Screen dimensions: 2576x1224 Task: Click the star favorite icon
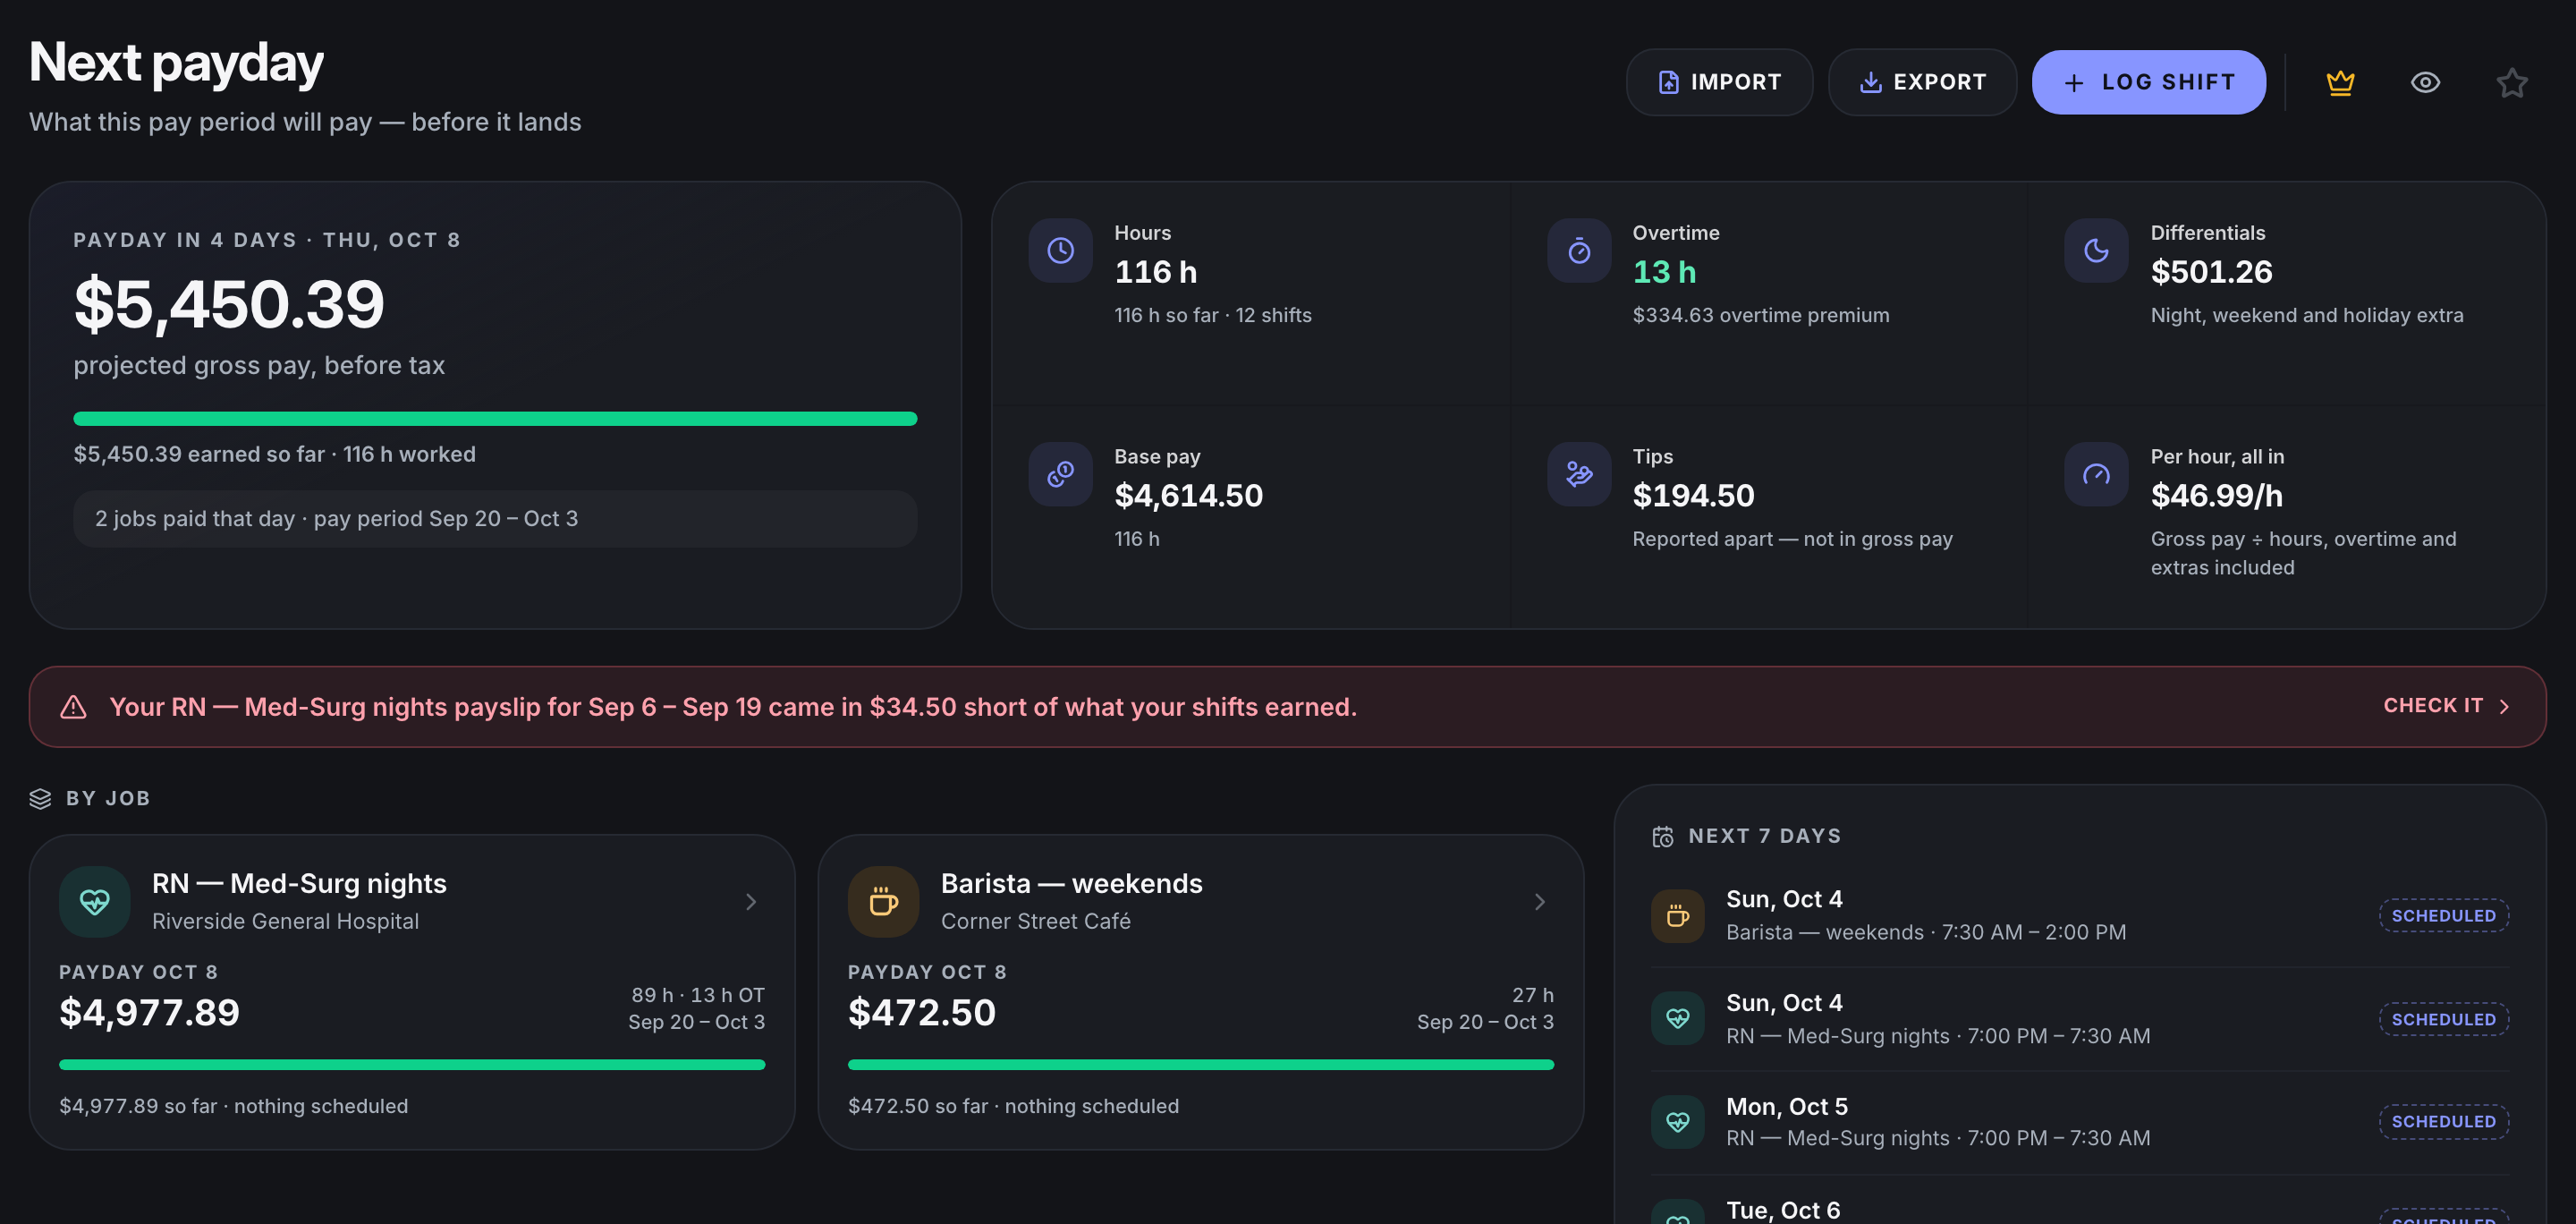point(2511,82)
